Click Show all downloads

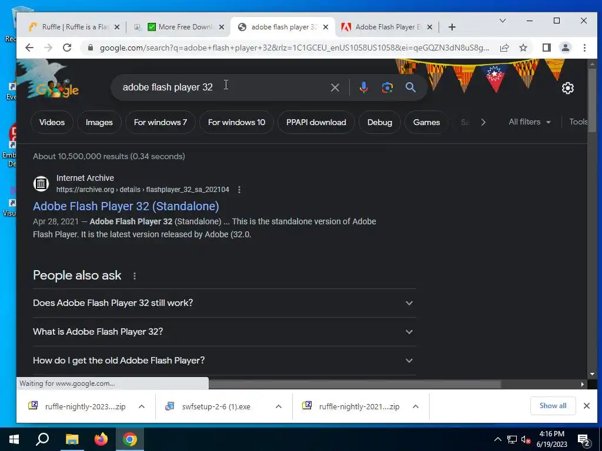click(553, 406)
